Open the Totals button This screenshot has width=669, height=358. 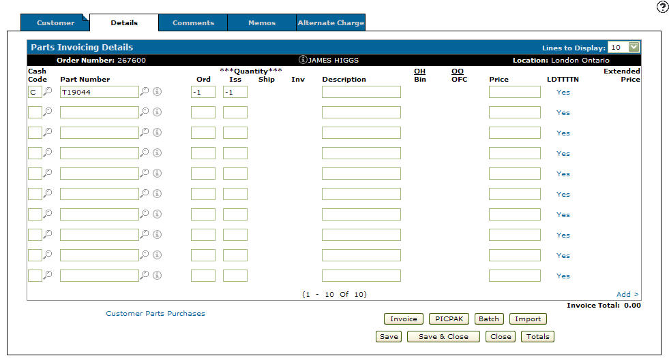[x=537, y=337]
